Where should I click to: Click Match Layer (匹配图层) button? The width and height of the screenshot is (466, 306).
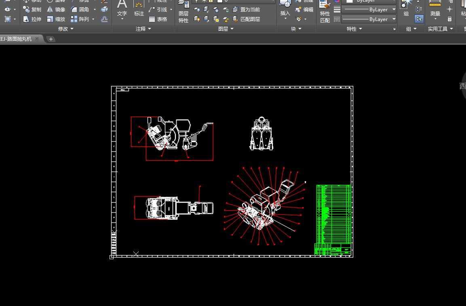point(246,19)
